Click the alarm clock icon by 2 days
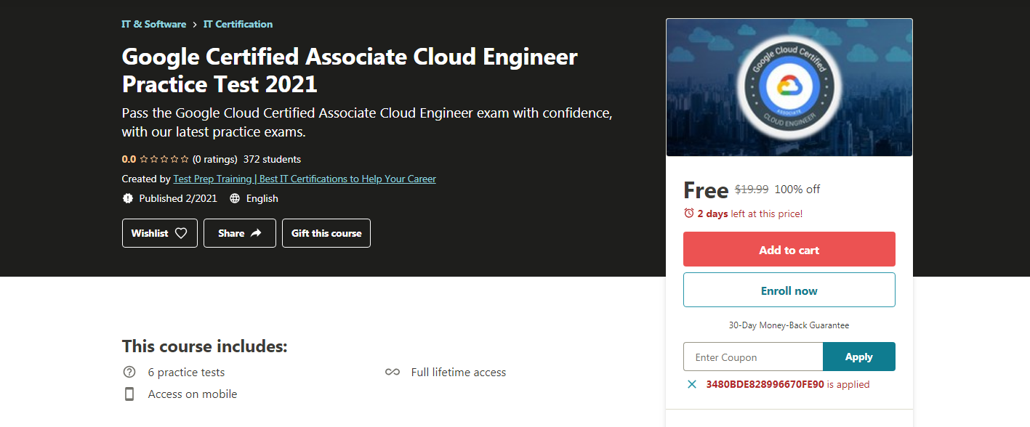The image size is (1030, 427). 689,213
